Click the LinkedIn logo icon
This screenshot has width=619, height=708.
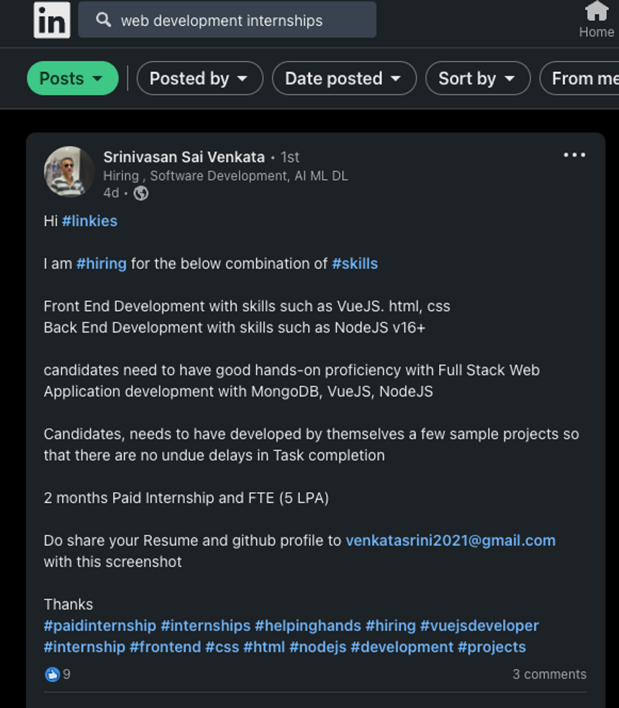52,20
